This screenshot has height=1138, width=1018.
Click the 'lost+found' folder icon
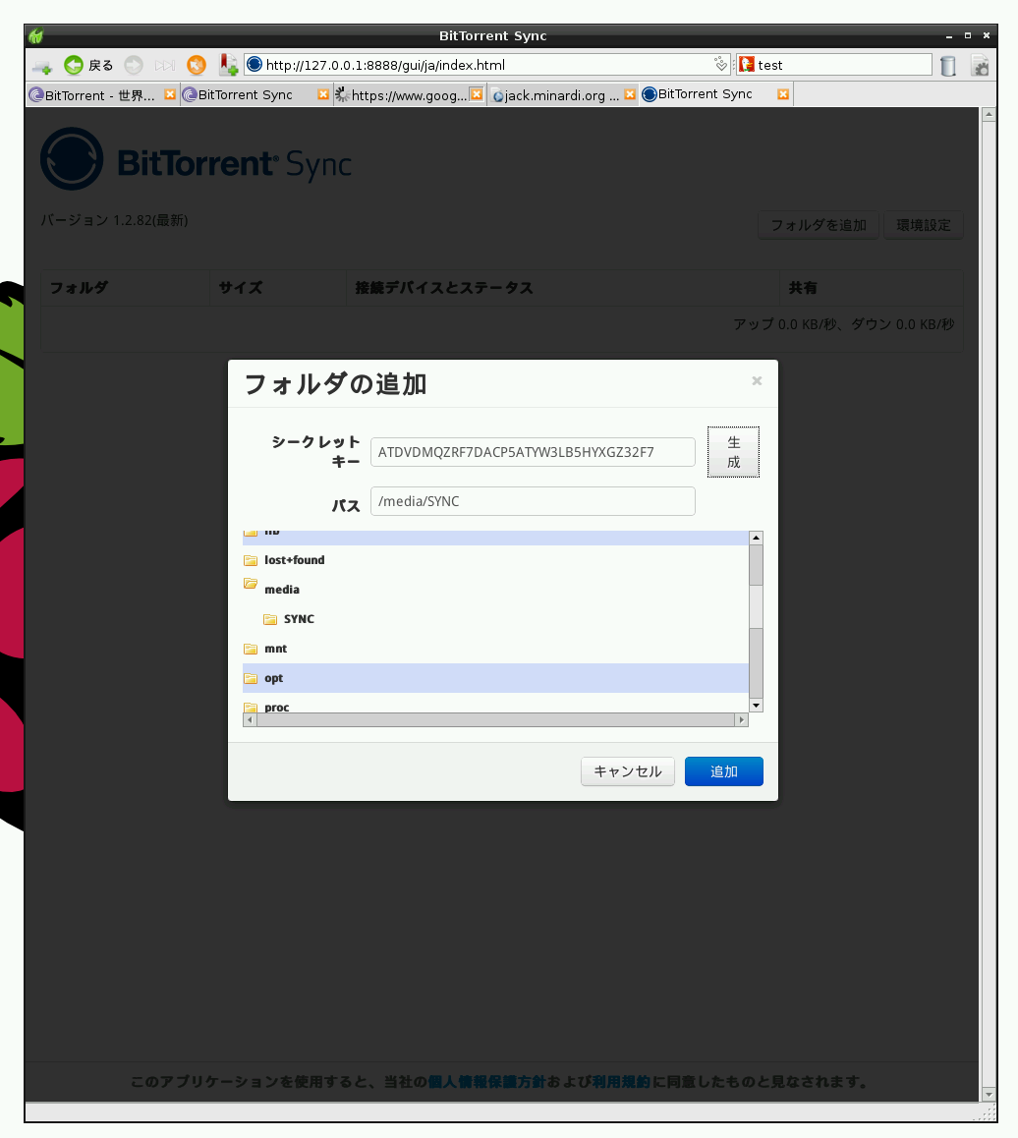251,560
